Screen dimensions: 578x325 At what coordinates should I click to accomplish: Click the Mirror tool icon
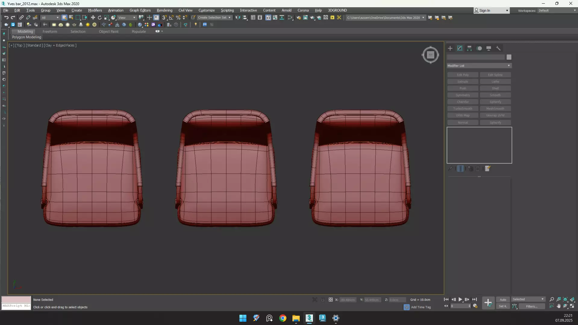[x=238, y=17]
